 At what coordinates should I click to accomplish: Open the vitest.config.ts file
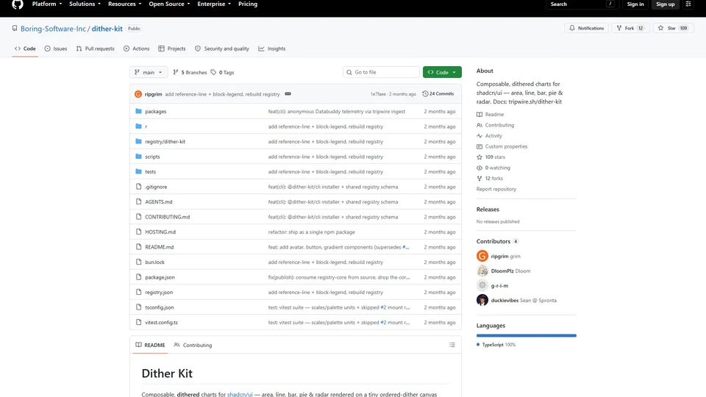161,322
